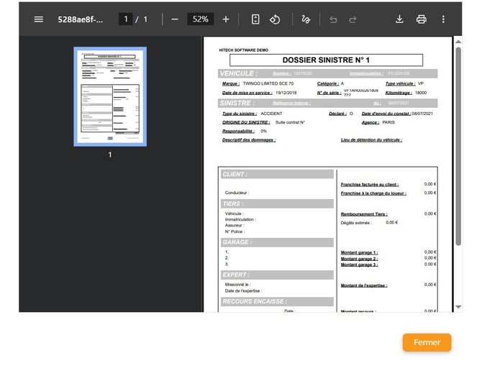Viewport: 482px width, 368px height.
Task: Click the redo arrow in toolbar
Action: click(353, 19)
